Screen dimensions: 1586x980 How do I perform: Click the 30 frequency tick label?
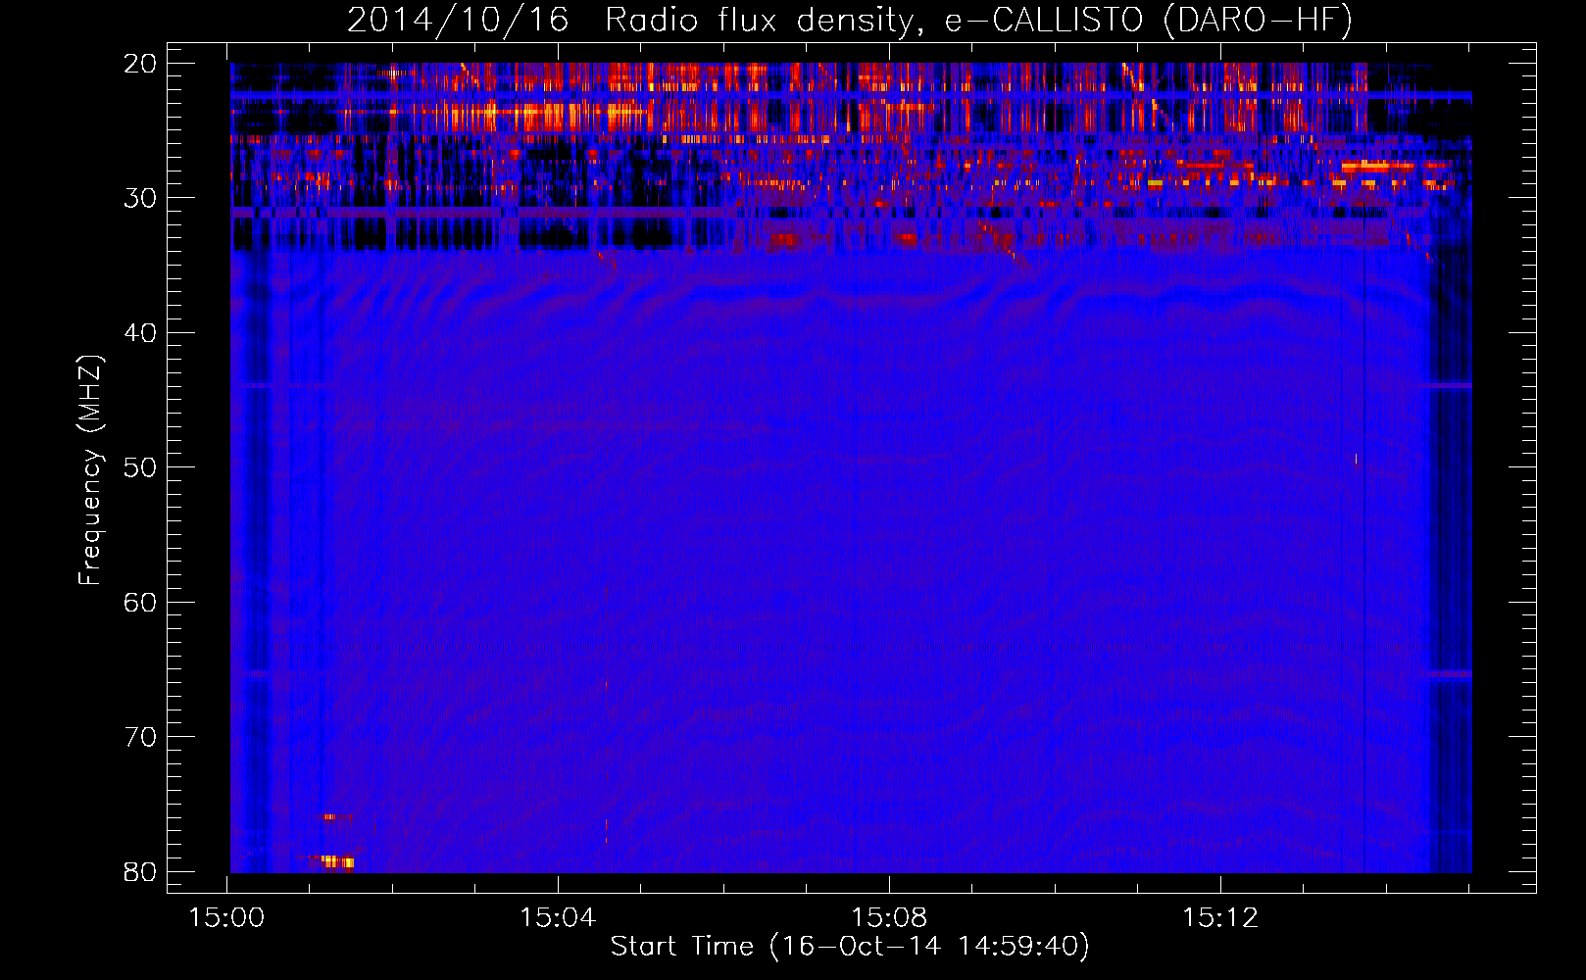point(140,198)
